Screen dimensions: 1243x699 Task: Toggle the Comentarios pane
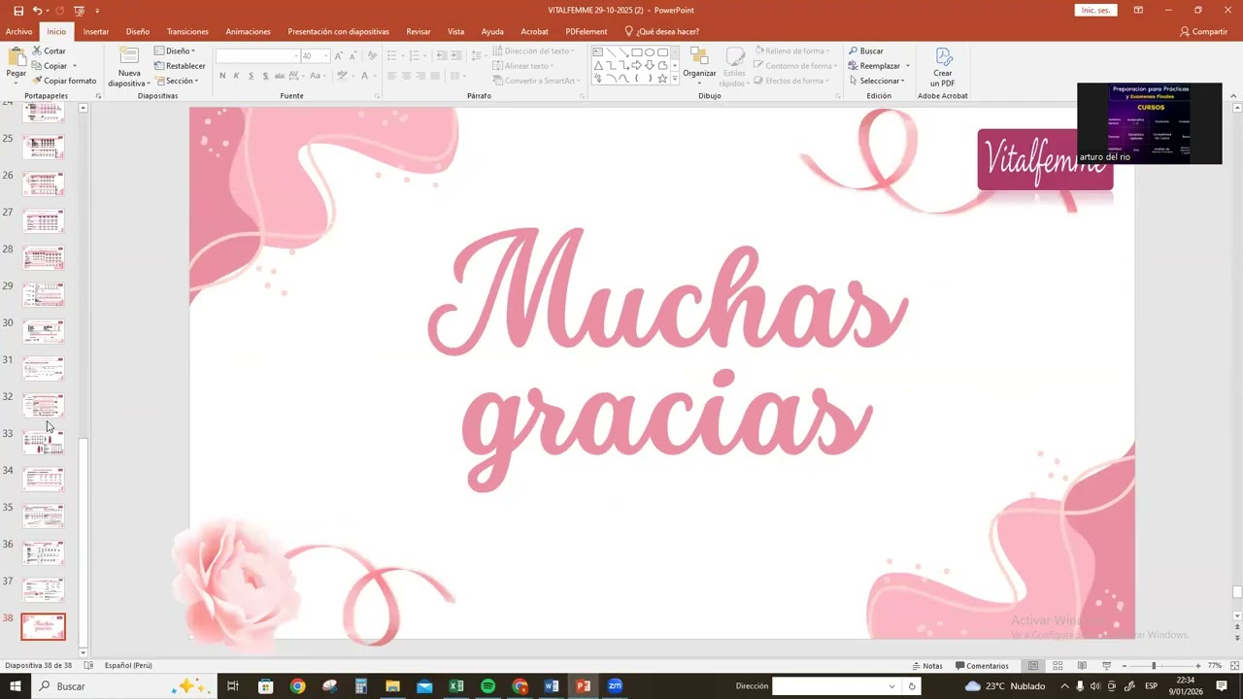(982, 666)
